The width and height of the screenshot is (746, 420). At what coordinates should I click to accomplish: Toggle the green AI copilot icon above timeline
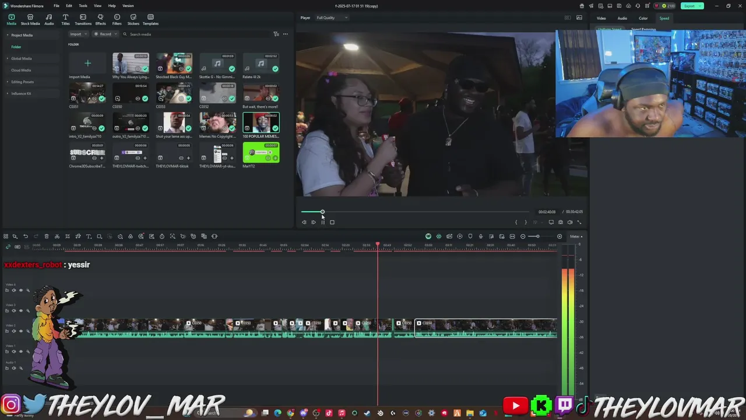click(x=428, y=236)
